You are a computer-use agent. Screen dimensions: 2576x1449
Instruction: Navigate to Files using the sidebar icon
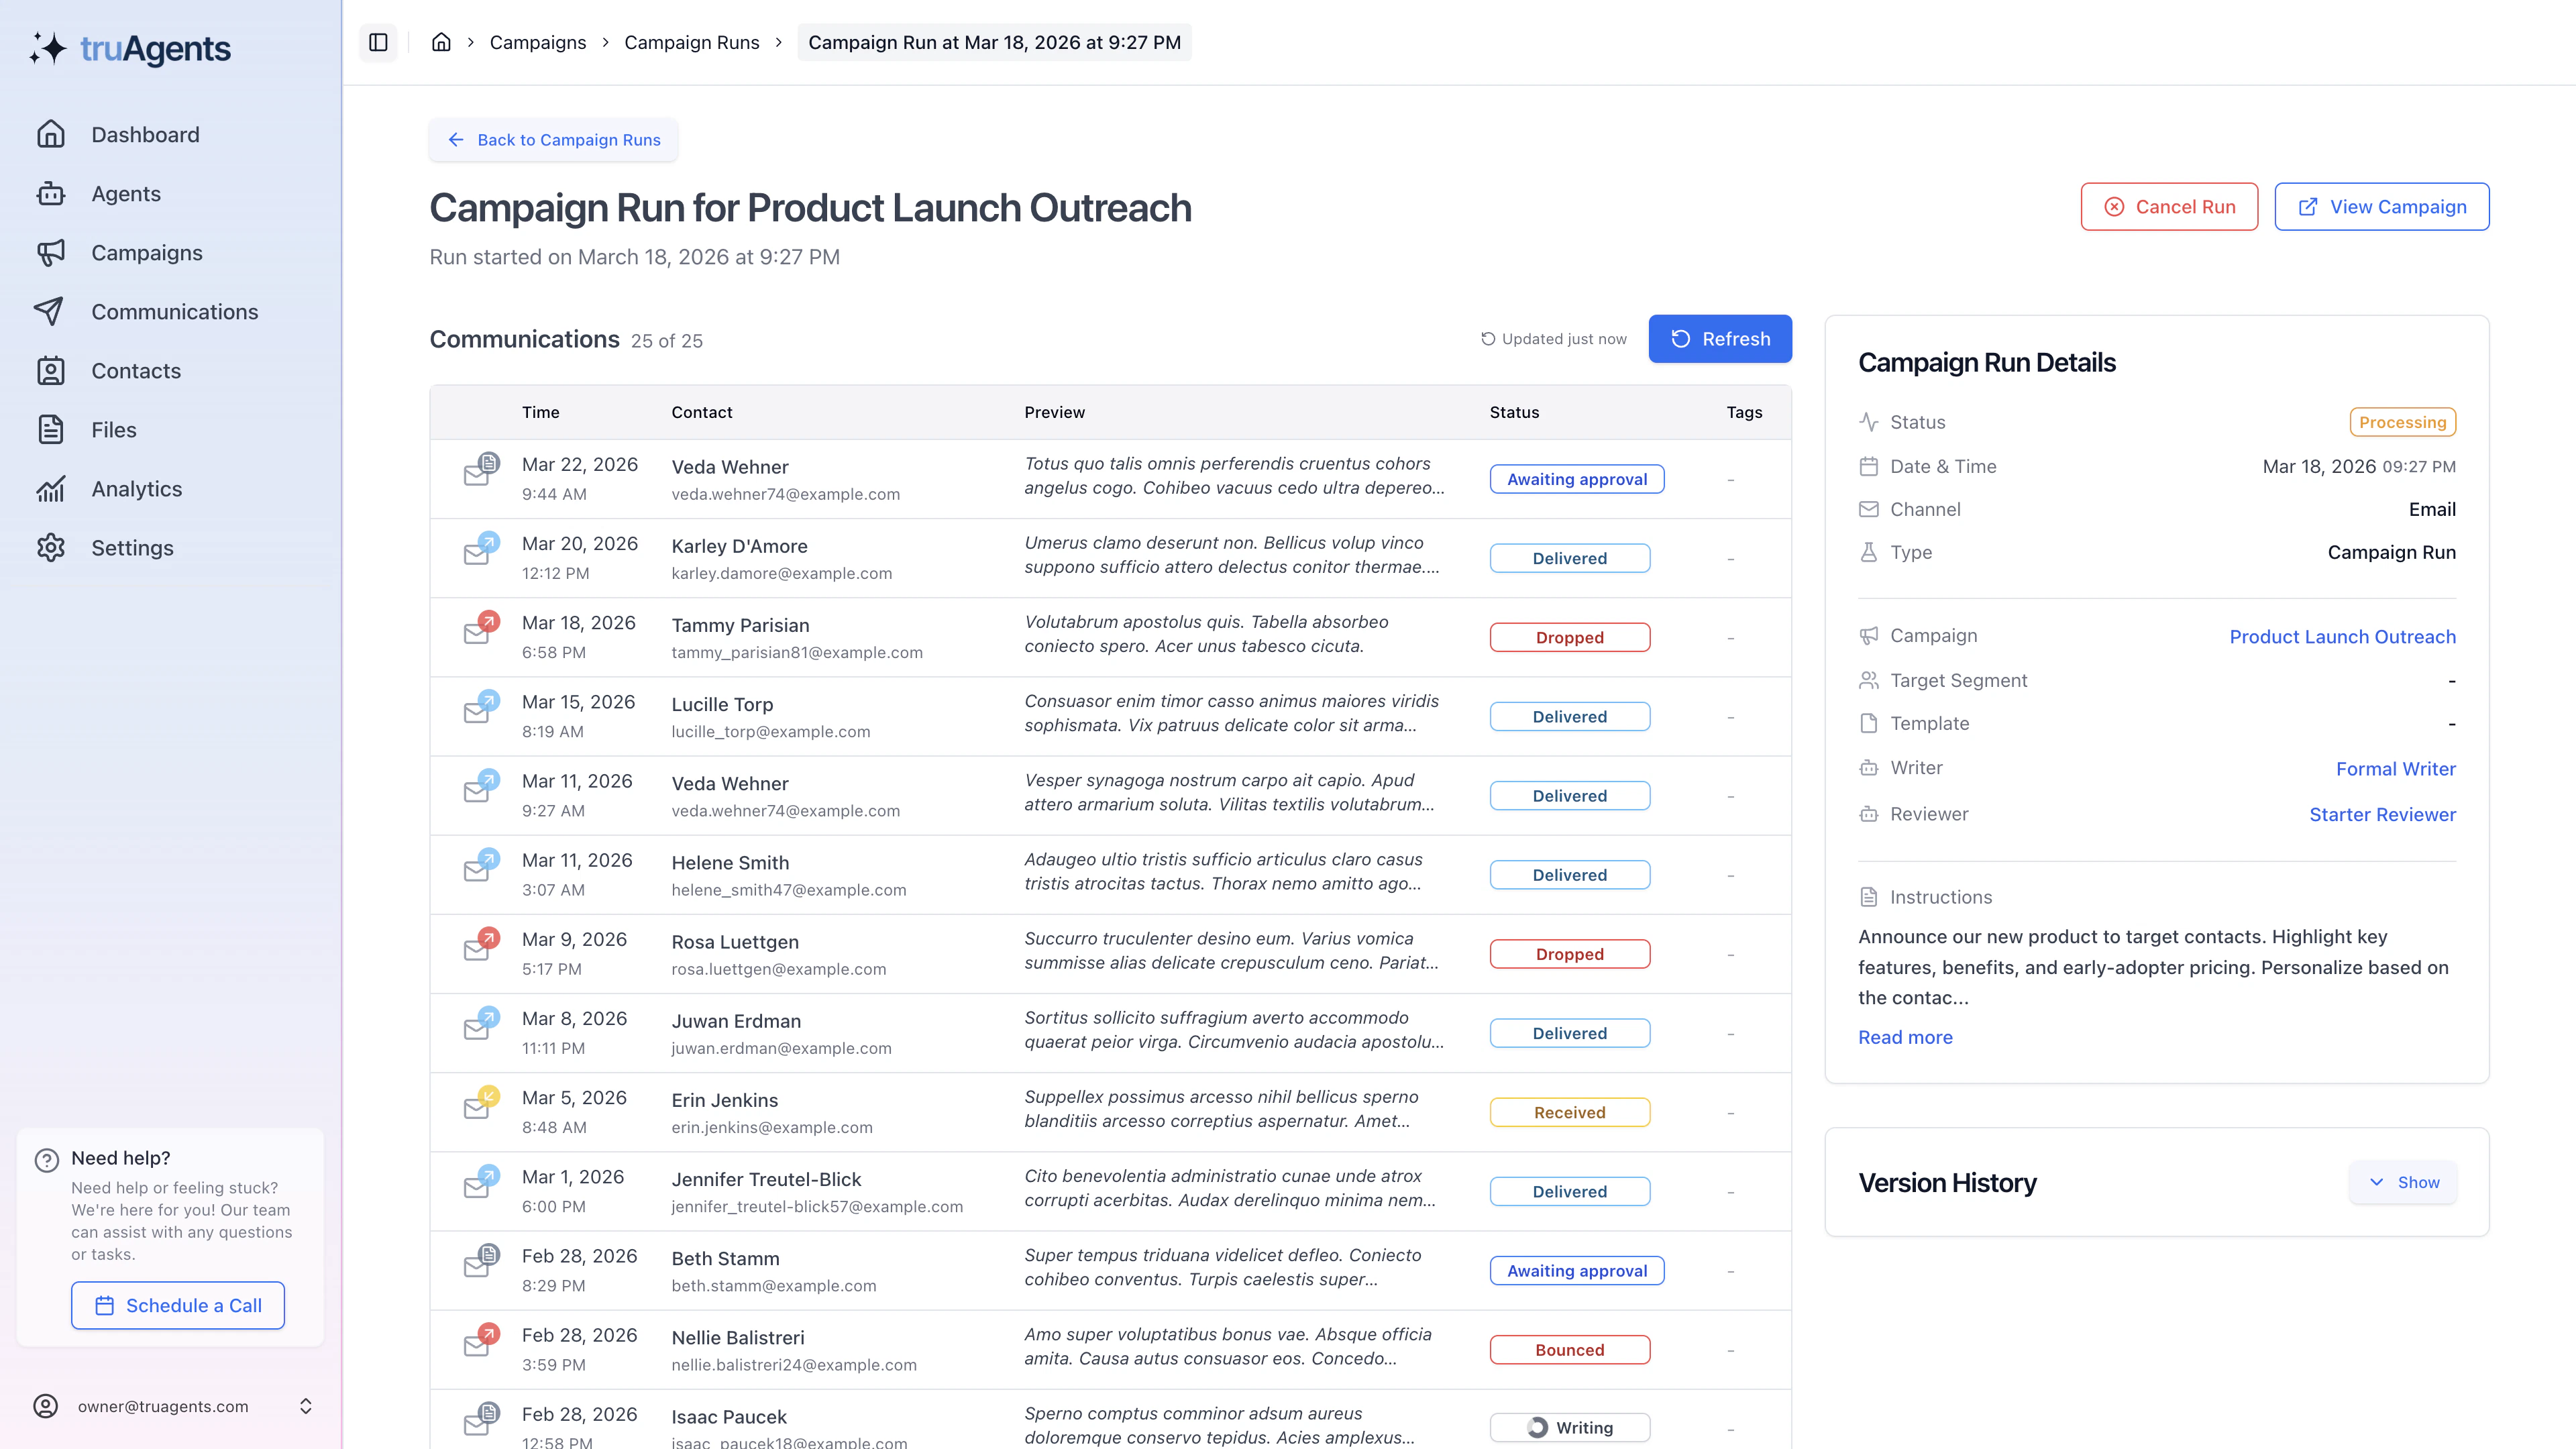(113, 430)
